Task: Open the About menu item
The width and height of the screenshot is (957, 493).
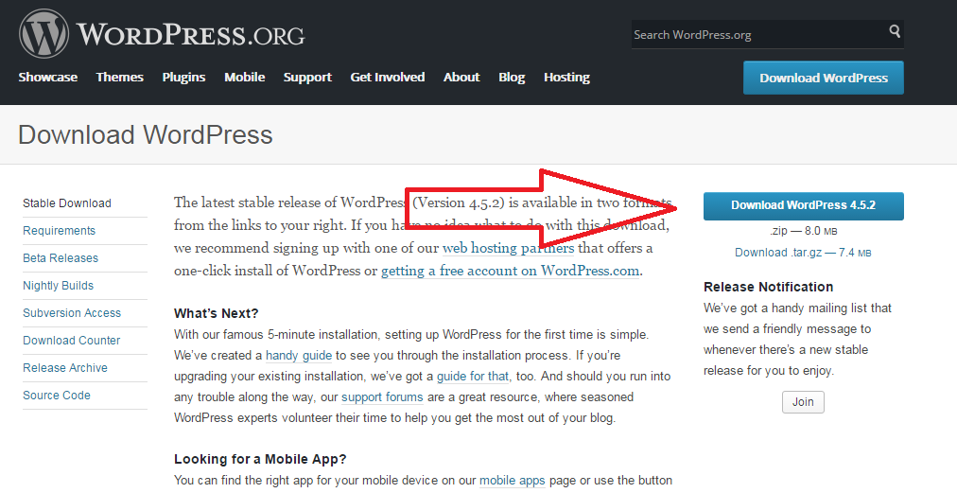Action: click(461, 78)
